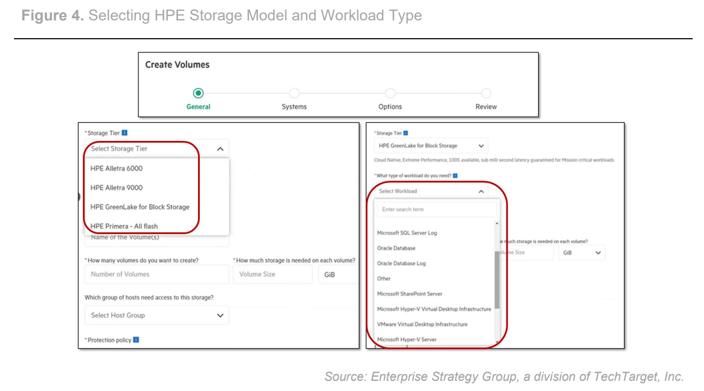Screen dimensions: 704x391
Task: Go to the Systems step label
Action: click(x=294, y=106)
